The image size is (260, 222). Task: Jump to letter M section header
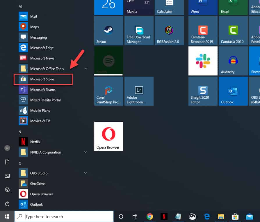click(x=20, y=7)
